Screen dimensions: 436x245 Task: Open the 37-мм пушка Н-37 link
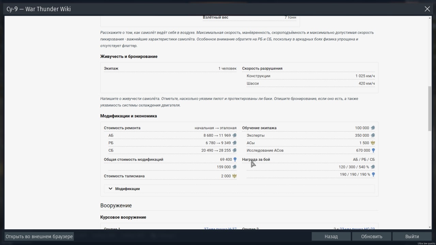click(x=220, y=229)
